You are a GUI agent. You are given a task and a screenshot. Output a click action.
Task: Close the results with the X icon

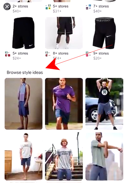point(7,6)
